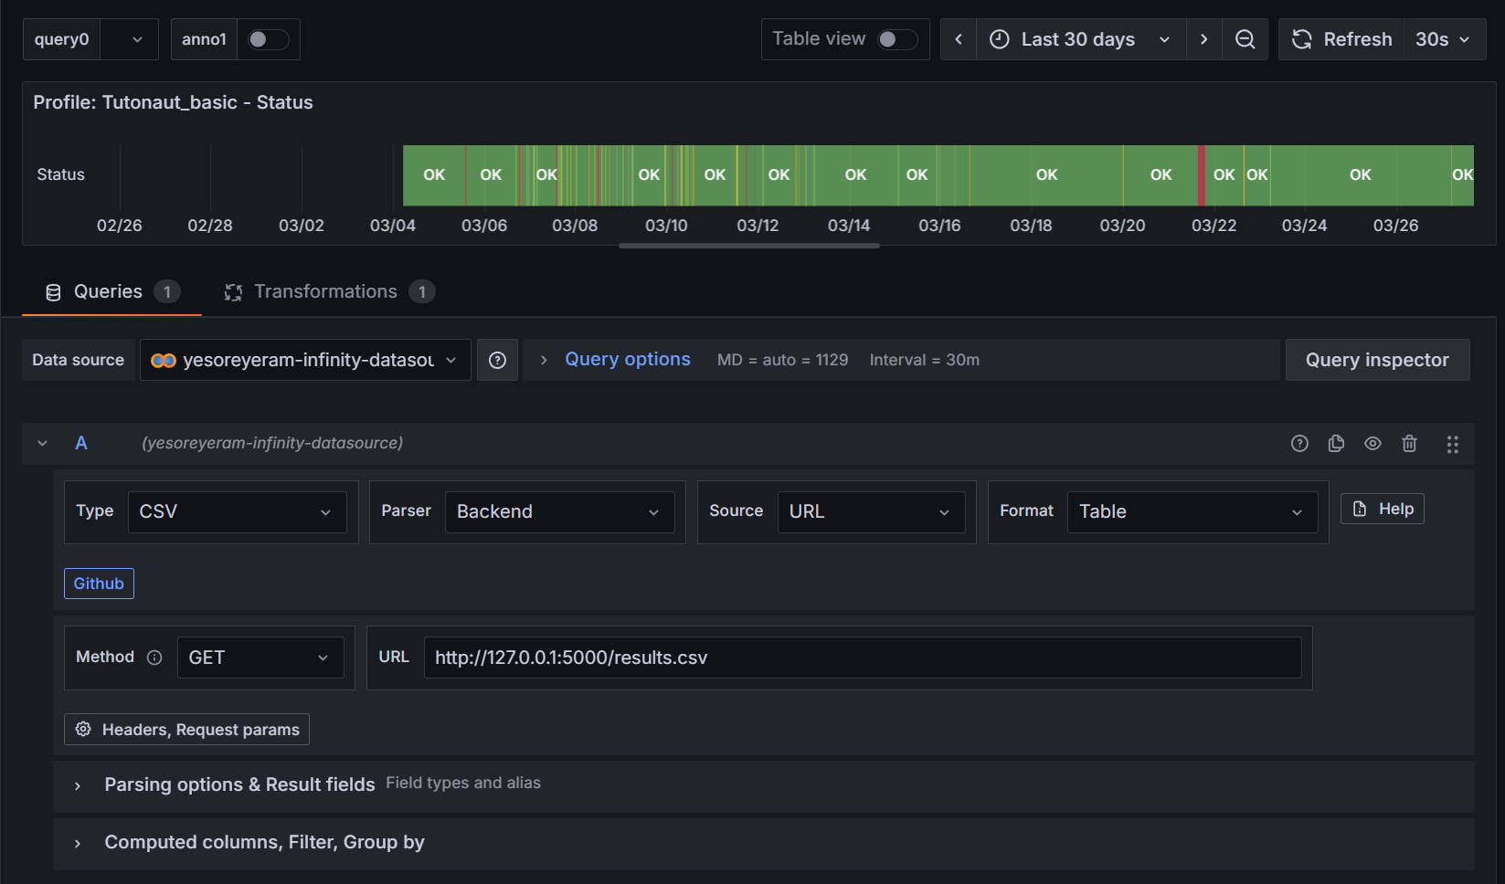This screenshot has height=884, width=1505.
Task: Click the zoom out time range icon
Action: tap(1245, 39)
